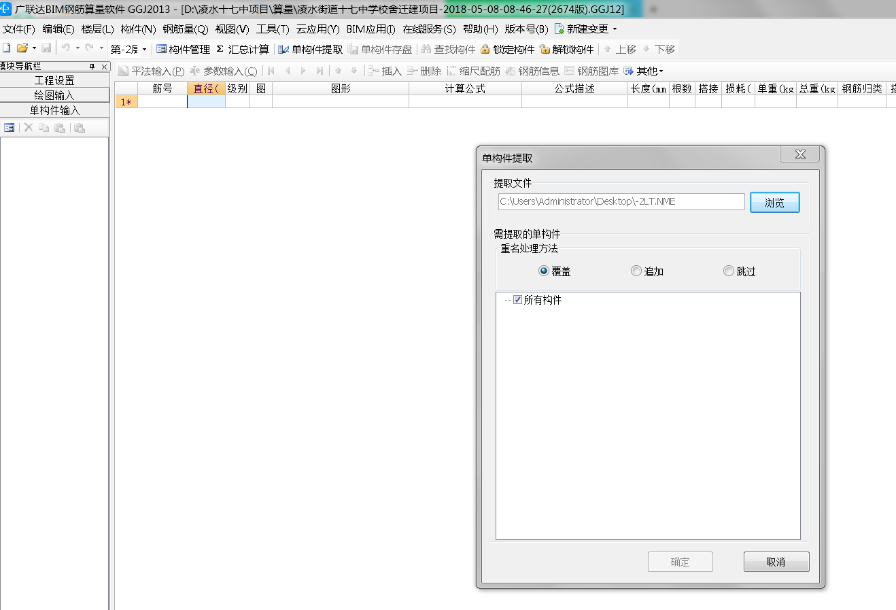Select 跳过 radio option
This screenshot has width=896, height=610.
click(740, 271)
